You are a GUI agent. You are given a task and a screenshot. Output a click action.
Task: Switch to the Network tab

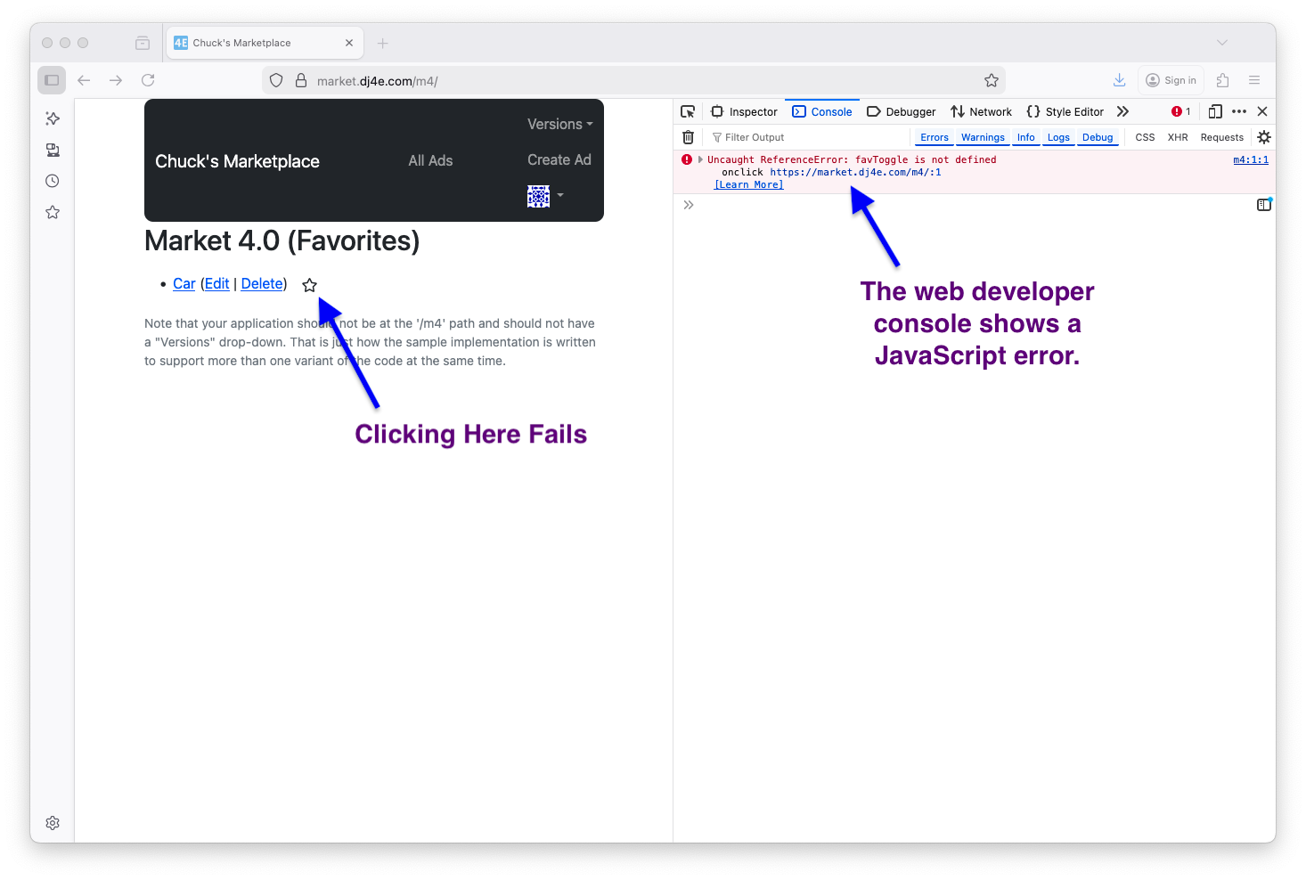tap(981, 111)
